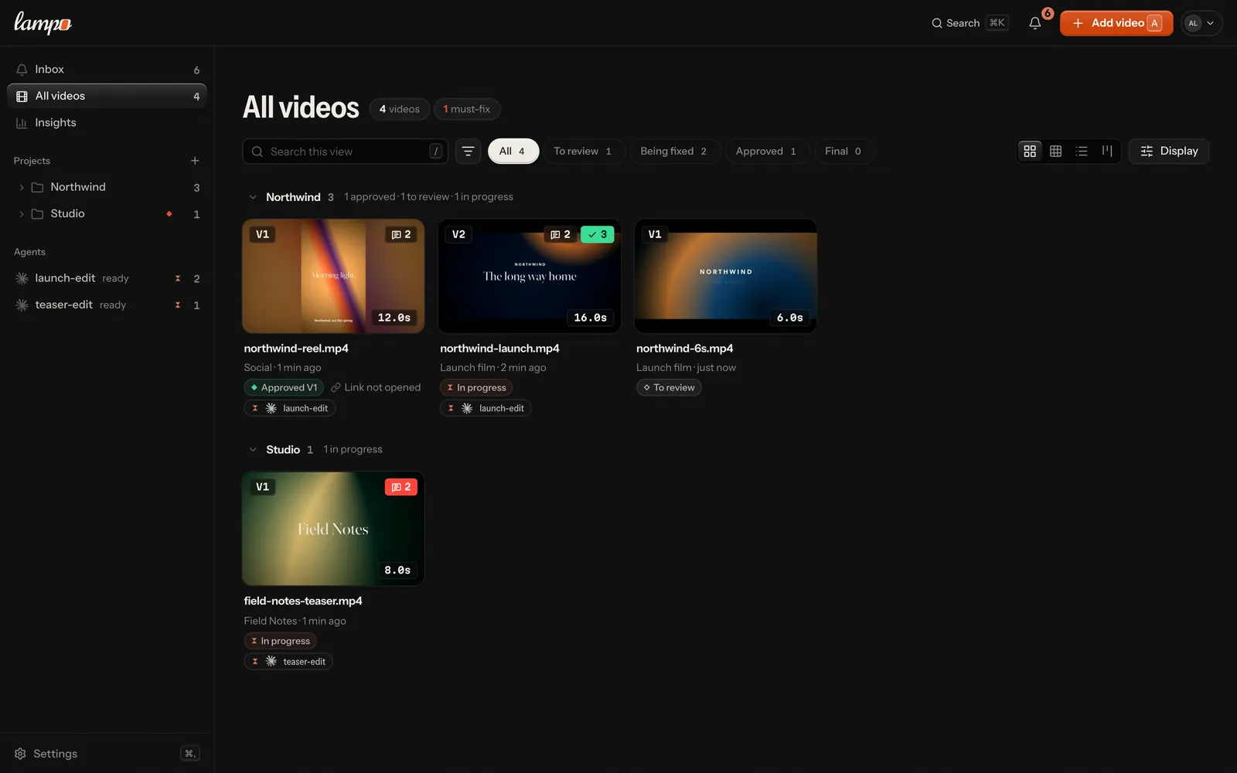Viewport: 1237px width, 773px height.
Task: Select the Approved filter tab
Action: pos(766,152)
